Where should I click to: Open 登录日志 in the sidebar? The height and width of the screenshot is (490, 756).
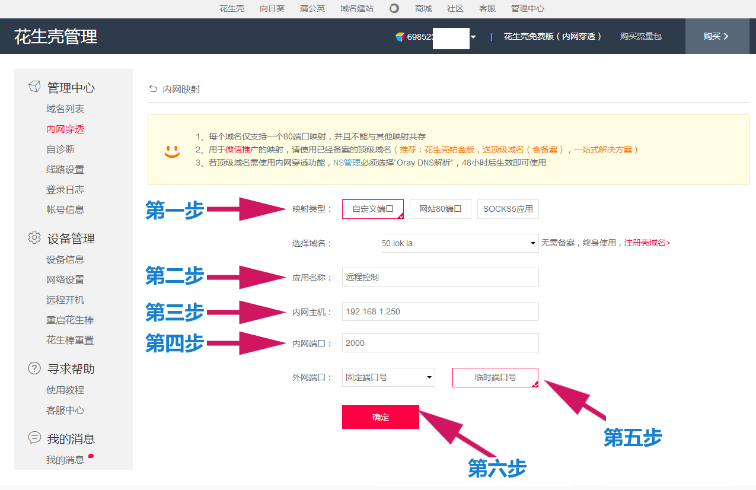65,190
